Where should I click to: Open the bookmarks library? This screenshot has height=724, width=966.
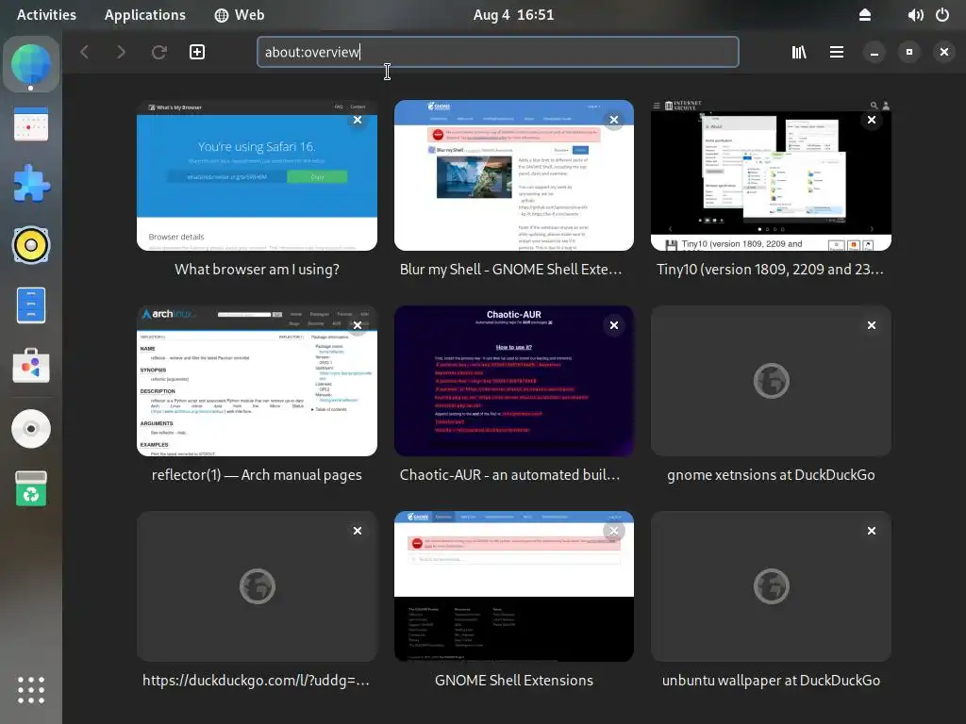point(799,53)
